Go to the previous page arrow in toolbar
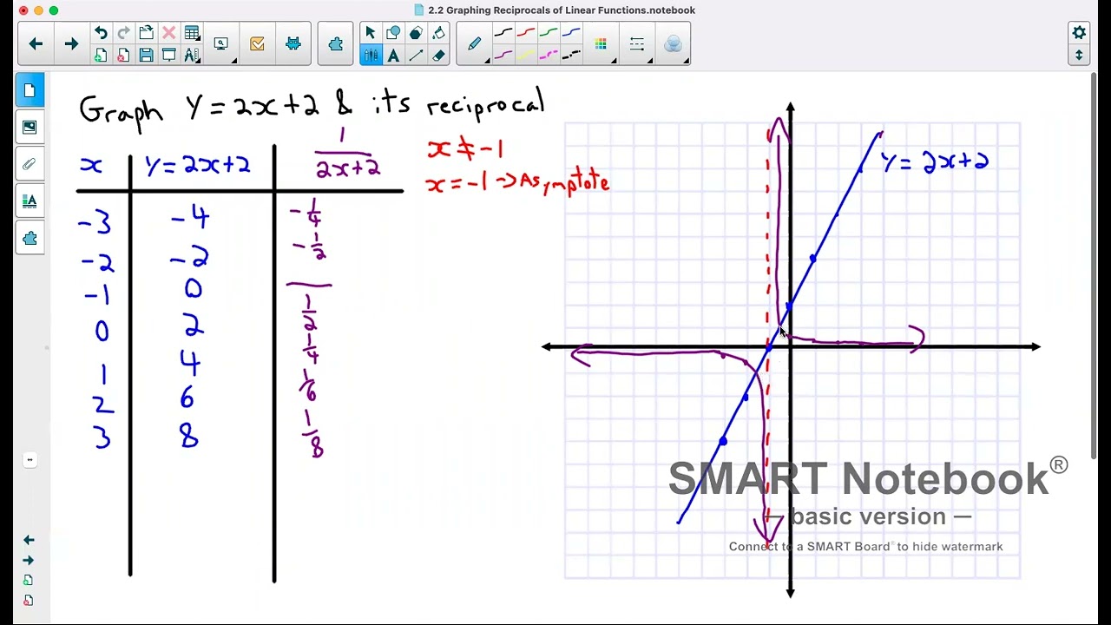Image resolution: width=1111 pixels, height=625 pixels. [36, 43]
